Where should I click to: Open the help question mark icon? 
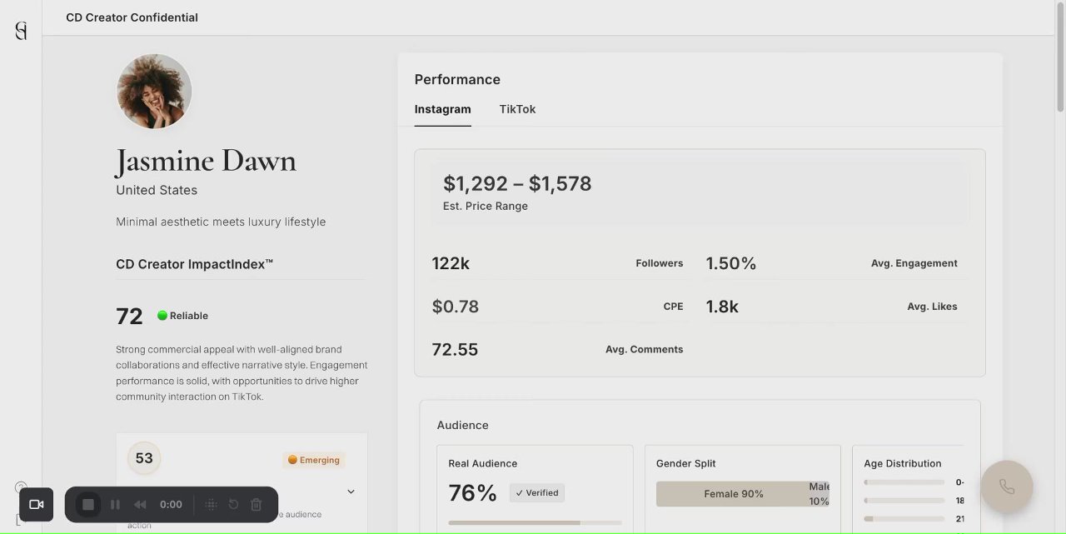tap(21, 487)
